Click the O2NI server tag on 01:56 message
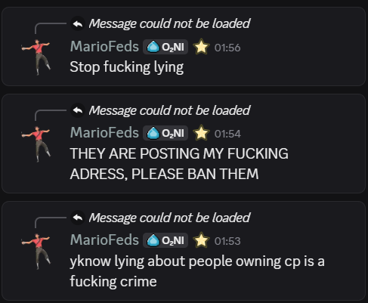This screenshot has height=303, width=368. click(x=165, y=47)
